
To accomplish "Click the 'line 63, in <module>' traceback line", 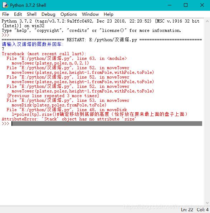I will tap(67, 58).
